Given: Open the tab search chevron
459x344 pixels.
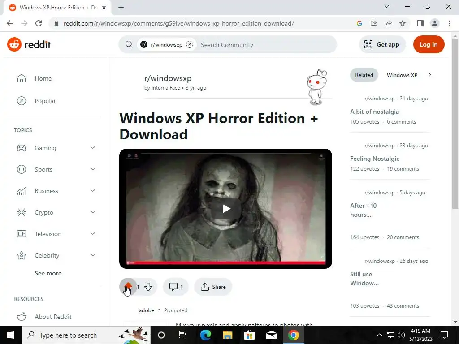Looking at the screenshot, I should pos(387,6).
